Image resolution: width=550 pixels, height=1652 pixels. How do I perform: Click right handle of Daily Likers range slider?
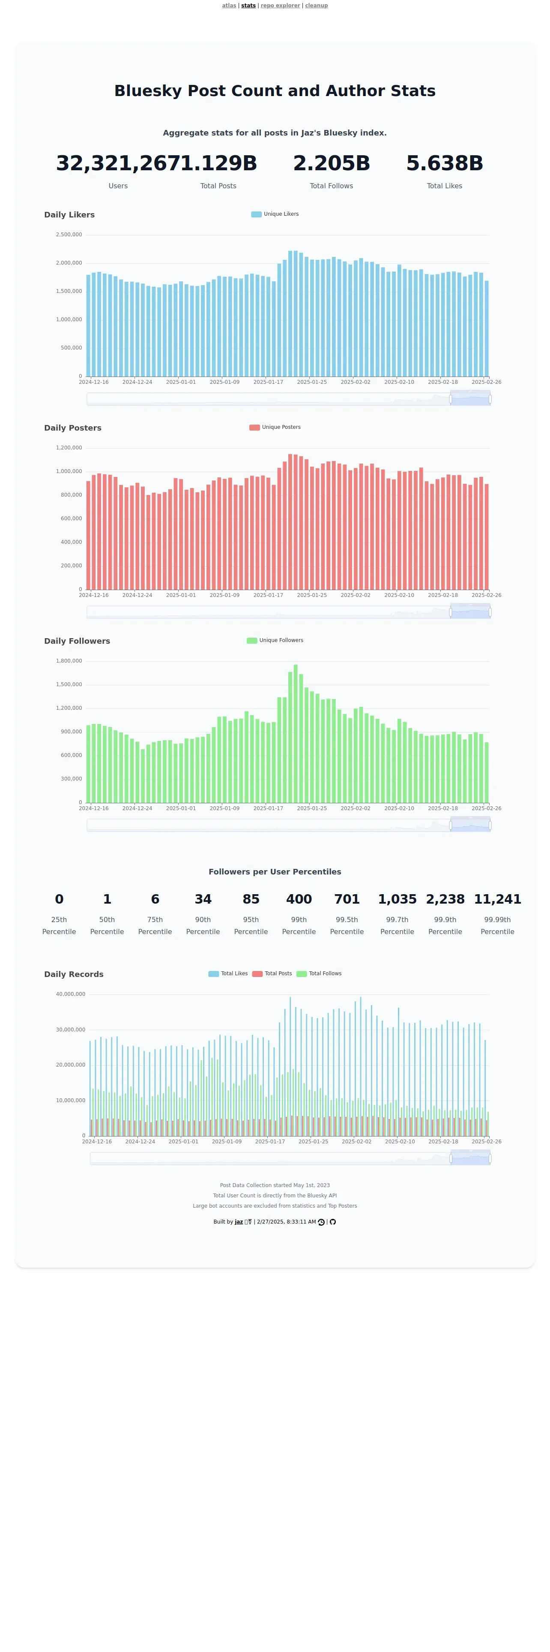click(490, 399)
